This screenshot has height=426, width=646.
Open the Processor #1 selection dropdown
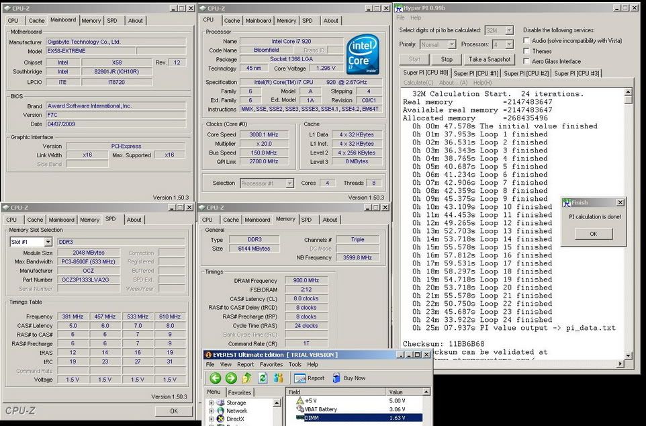[289, 183]
